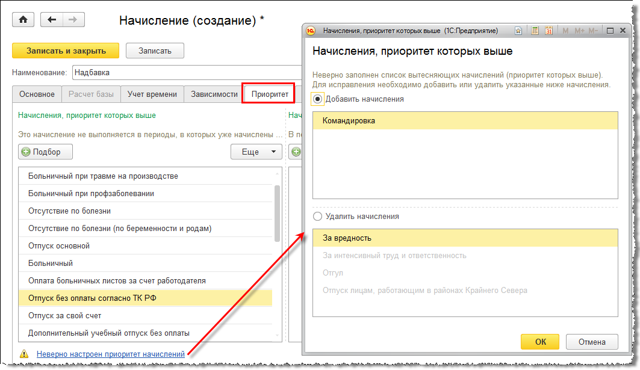Click the yellow warning triangle icon
The width and height of the screenshot is (640, 370).
click(24, 354)
